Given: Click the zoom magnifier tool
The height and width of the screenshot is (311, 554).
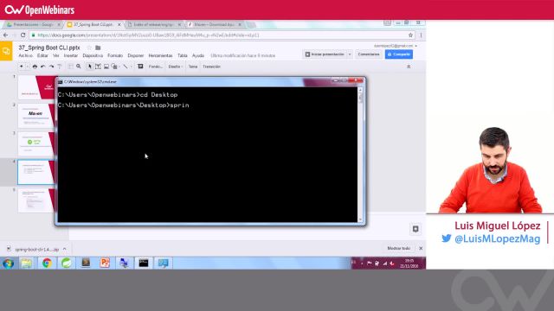Looking at the screenshot, I should tap(79, 67).
